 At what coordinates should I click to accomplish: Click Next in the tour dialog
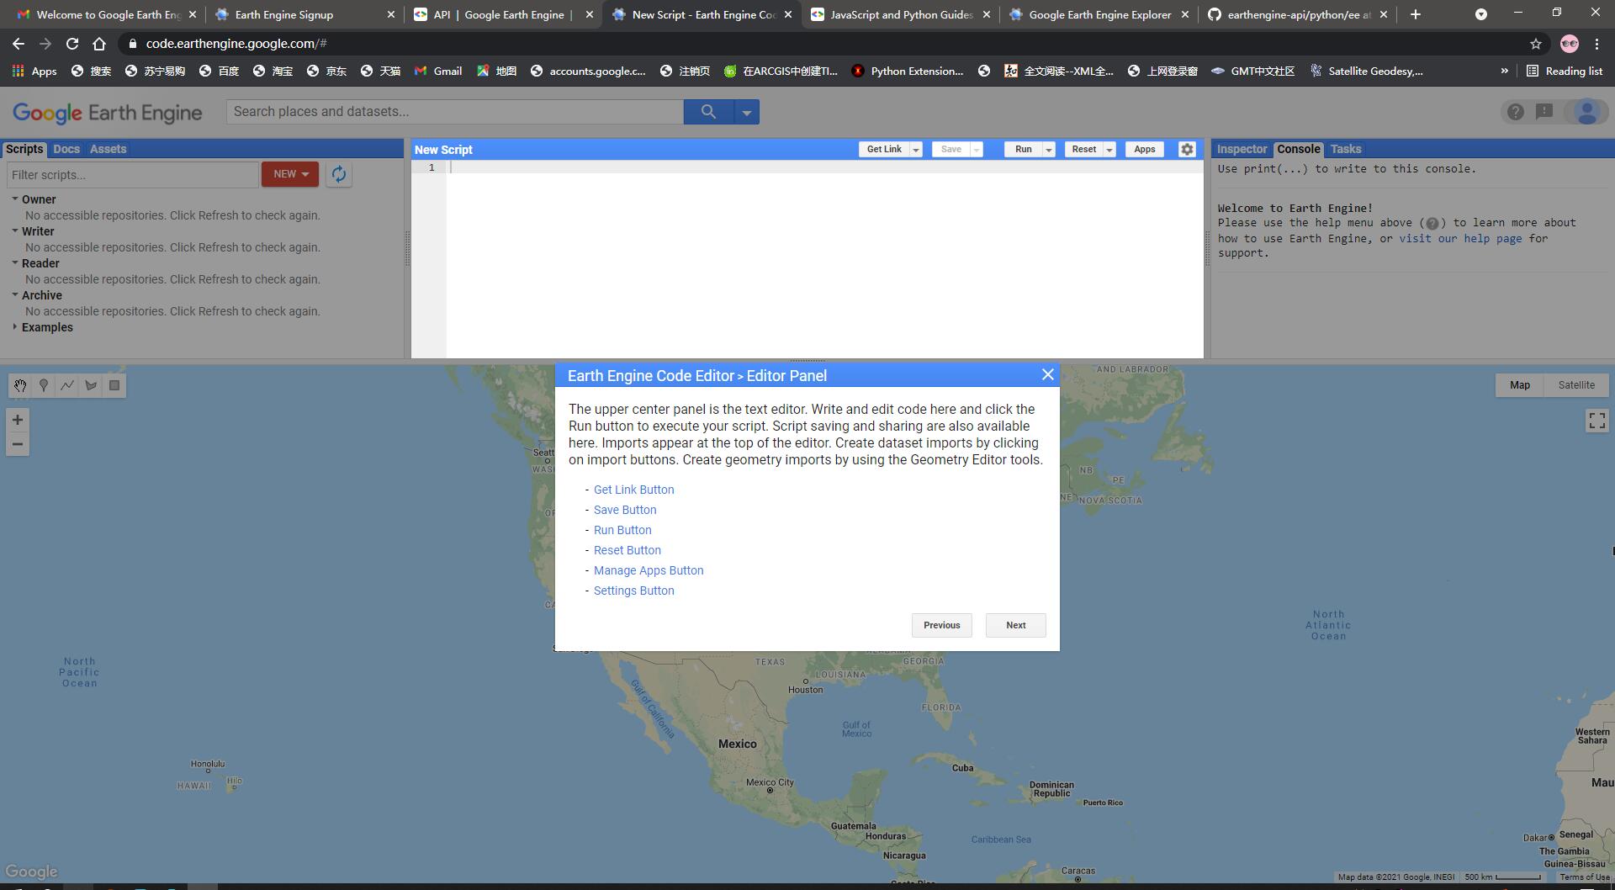click(1016, 625)
